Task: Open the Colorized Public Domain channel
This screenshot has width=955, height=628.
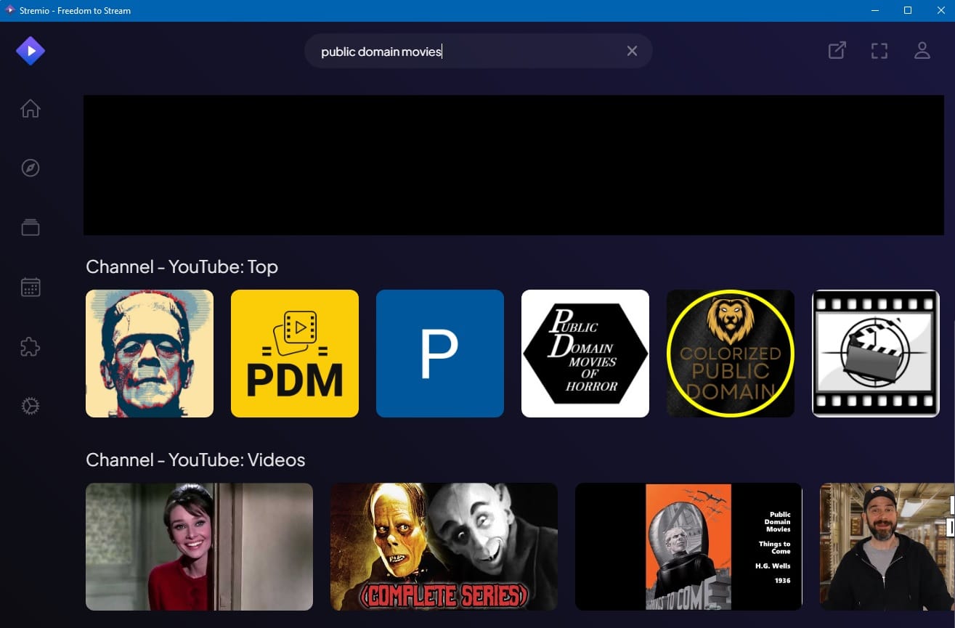Action: click(x=731, y=354)
